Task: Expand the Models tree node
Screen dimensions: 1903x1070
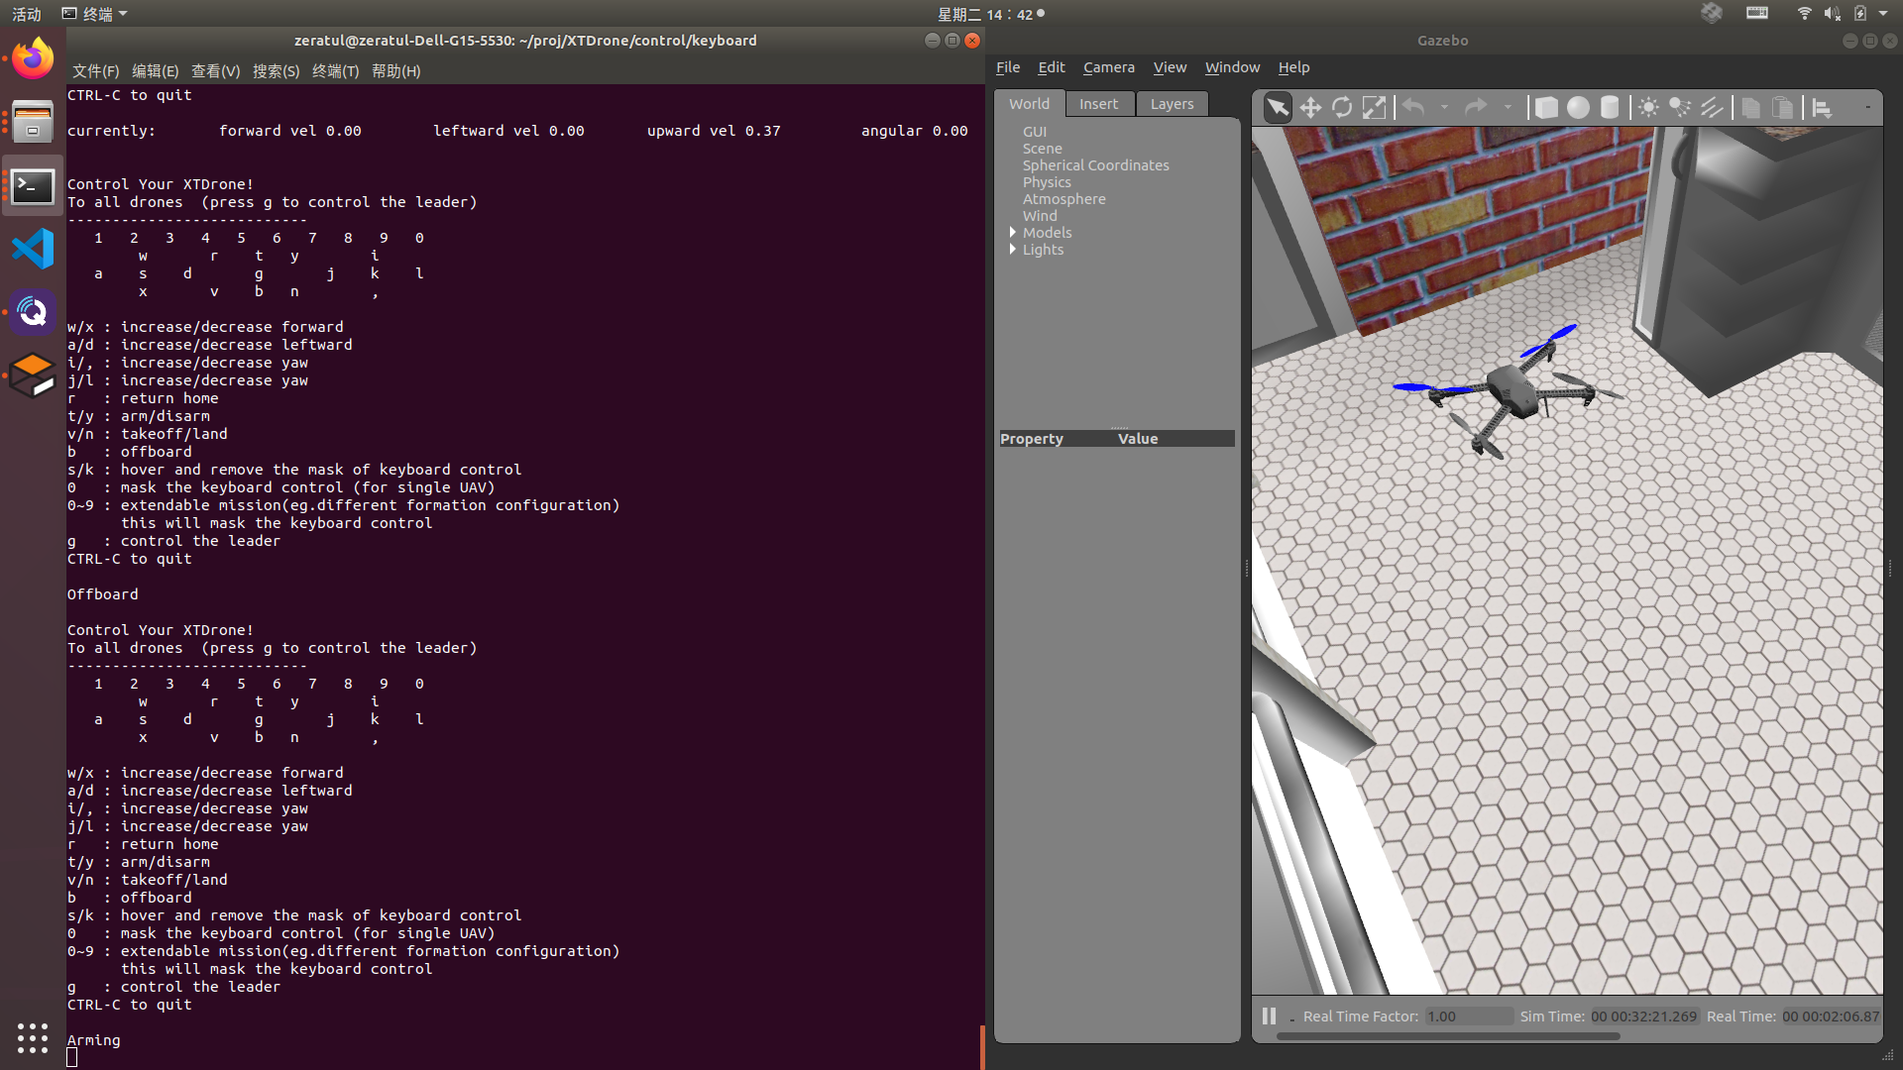Action: [1012, 233]
